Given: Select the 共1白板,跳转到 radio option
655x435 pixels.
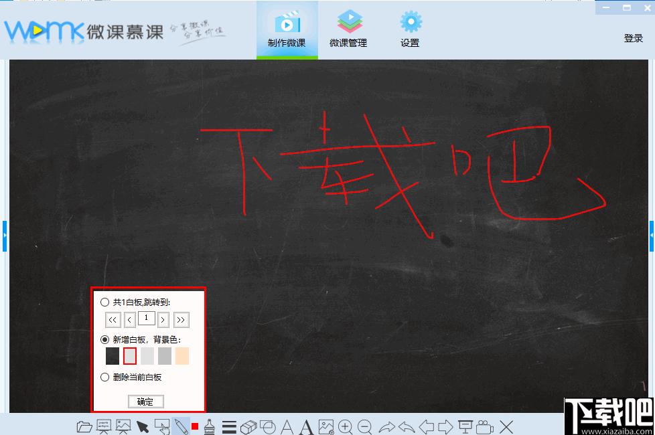Looking at the screenshot, I should [x=105, y=302].
